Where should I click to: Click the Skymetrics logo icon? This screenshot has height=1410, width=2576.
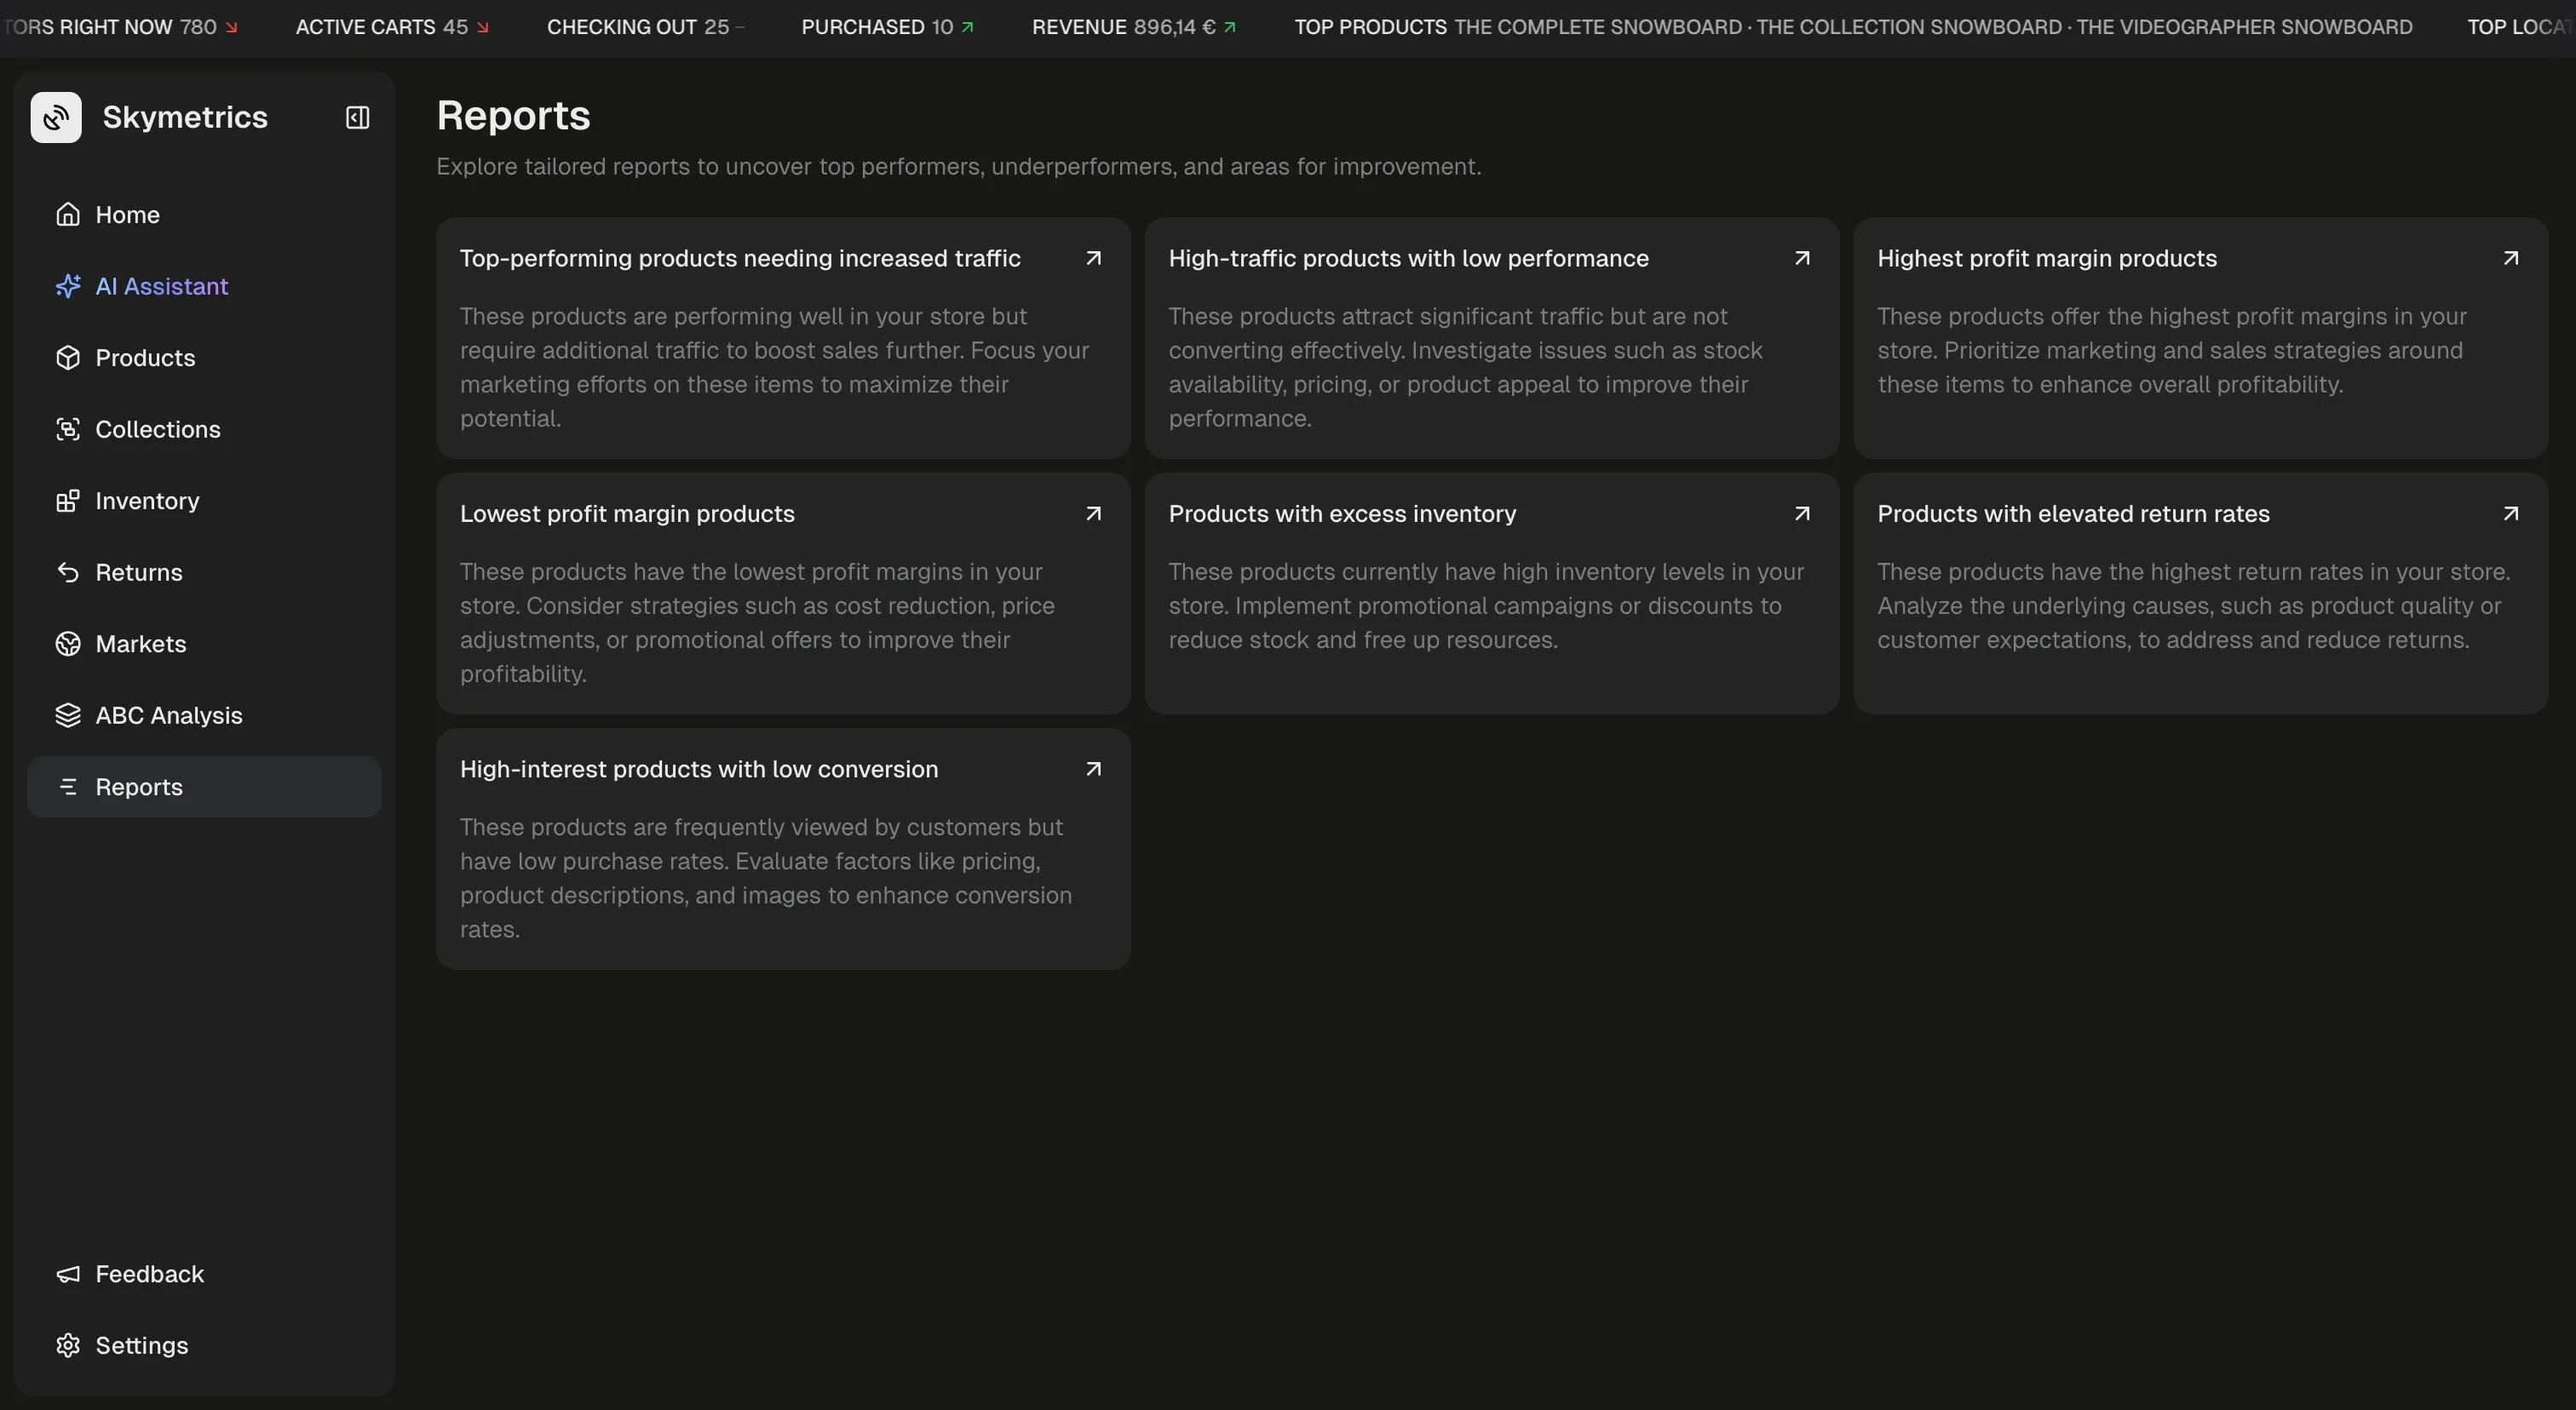(56, 117)
